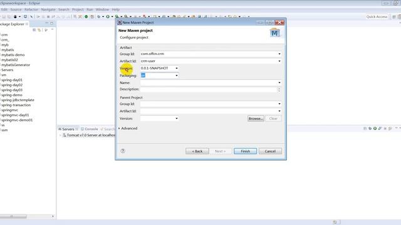The width and height of the screenshot is (401, 225).
Task: Click the Skip All Breakpoints toolbar icon
Action: click(x=31, y=17)
